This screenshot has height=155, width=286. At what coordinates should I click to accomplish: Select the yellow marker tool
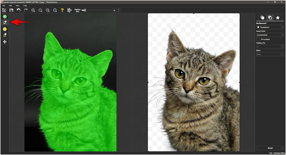pos(5,29)
